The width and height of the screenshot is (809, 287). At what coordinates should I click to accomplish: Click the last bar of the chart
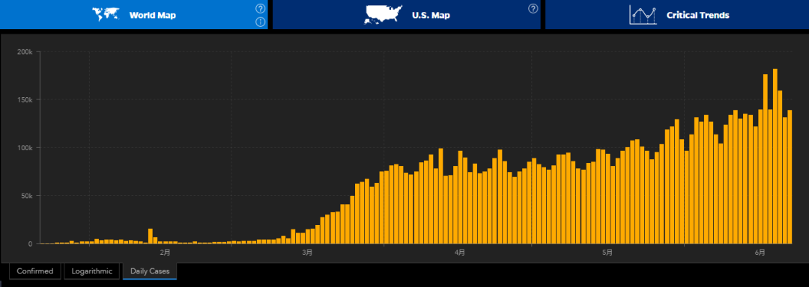tap(790, 176)
